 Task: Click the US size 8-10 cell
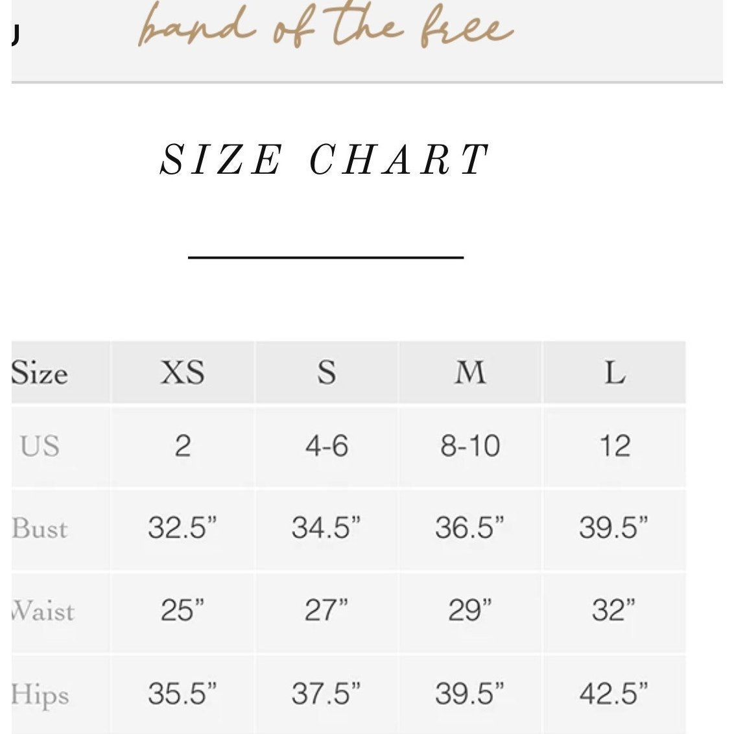[x=471, y=447]
